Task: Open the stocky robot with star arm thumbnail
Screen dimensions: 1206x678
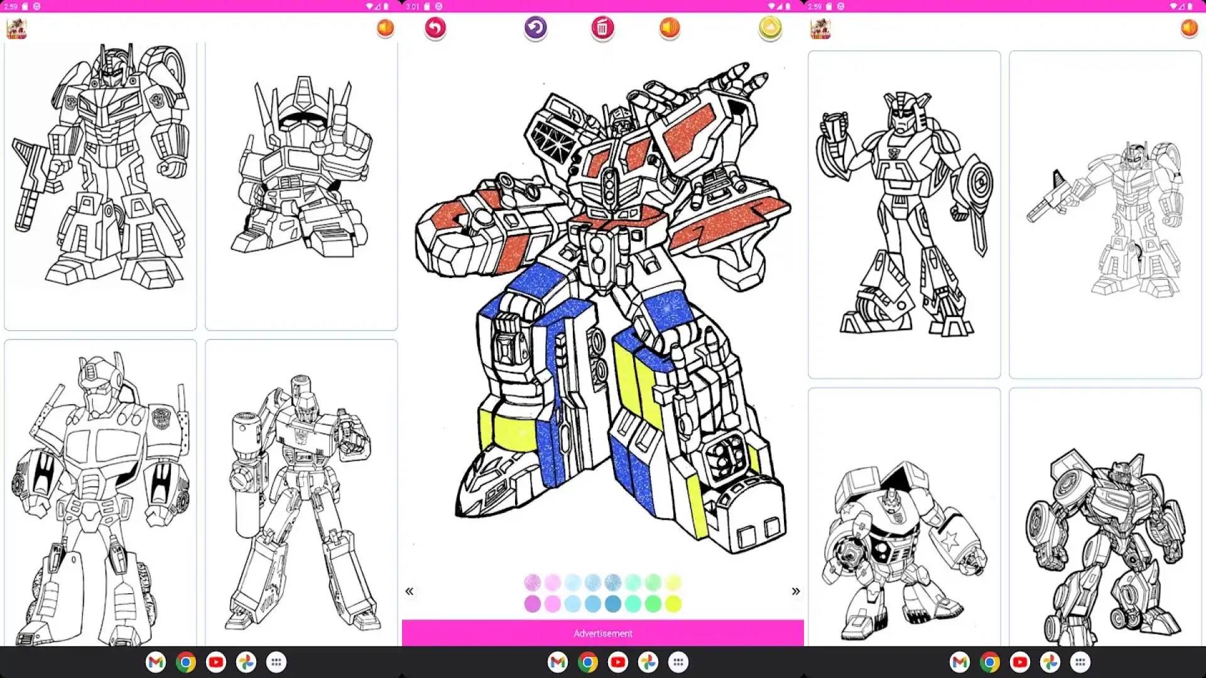Action: (x=905, y=517)
